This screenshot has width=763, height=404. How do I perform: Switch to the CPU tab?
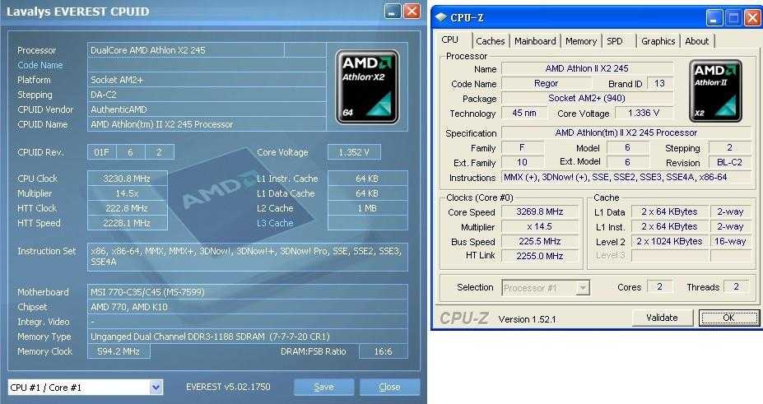[x=450, y=39]
